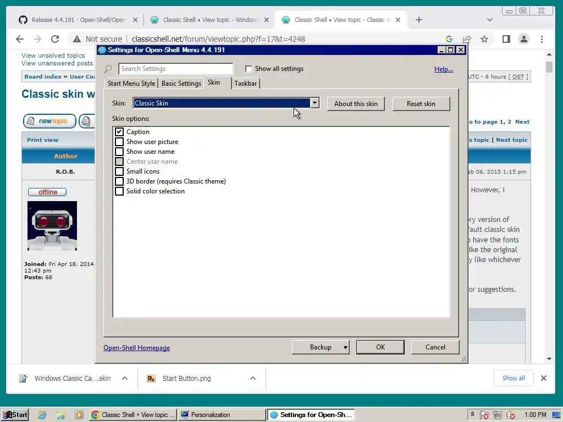Click About this skin button
Screen dimensions: 563x422
coord(356,104)
